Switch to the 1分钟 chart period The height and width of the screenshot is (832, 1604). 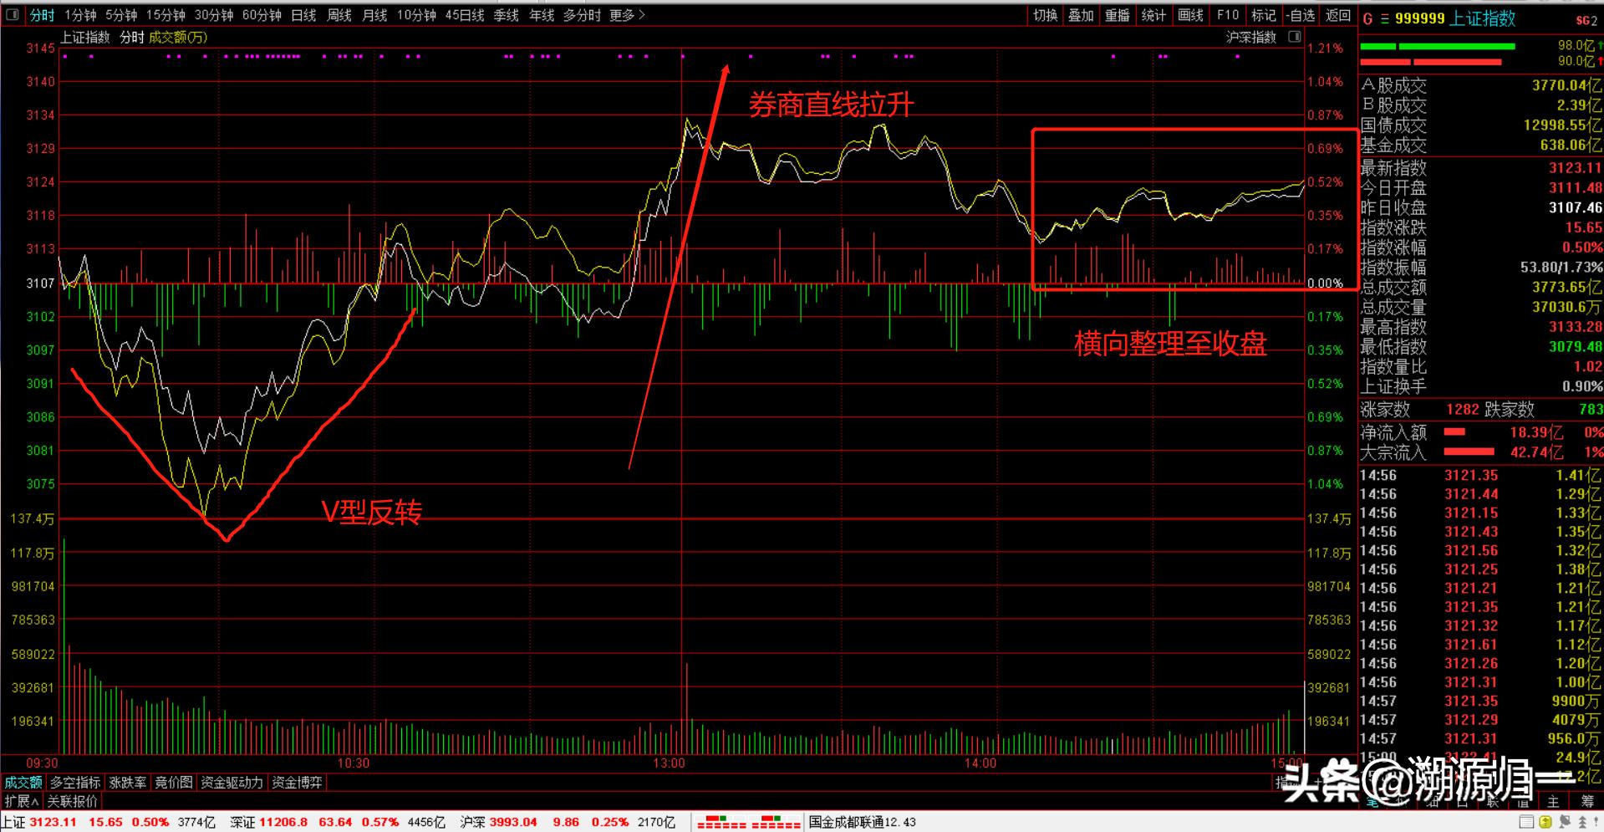80,15
